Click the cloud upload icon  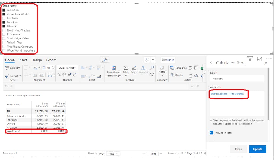click(196, 76)
